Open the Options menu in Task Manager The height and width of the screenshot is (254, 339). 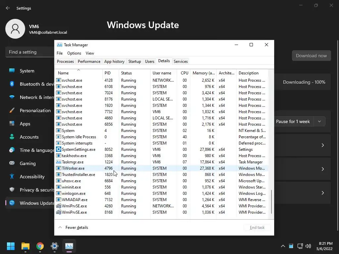point(74,53)
